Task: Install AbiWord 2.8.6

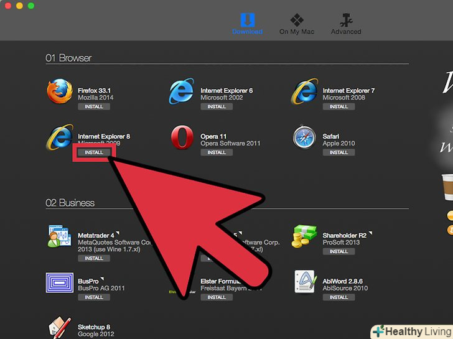Action: point(339,297)
